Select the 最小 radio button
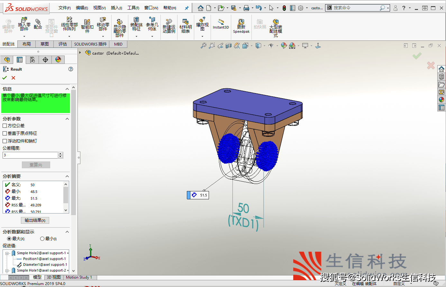The width and height of the screenshot is (446, 287). tap(42, 239)
